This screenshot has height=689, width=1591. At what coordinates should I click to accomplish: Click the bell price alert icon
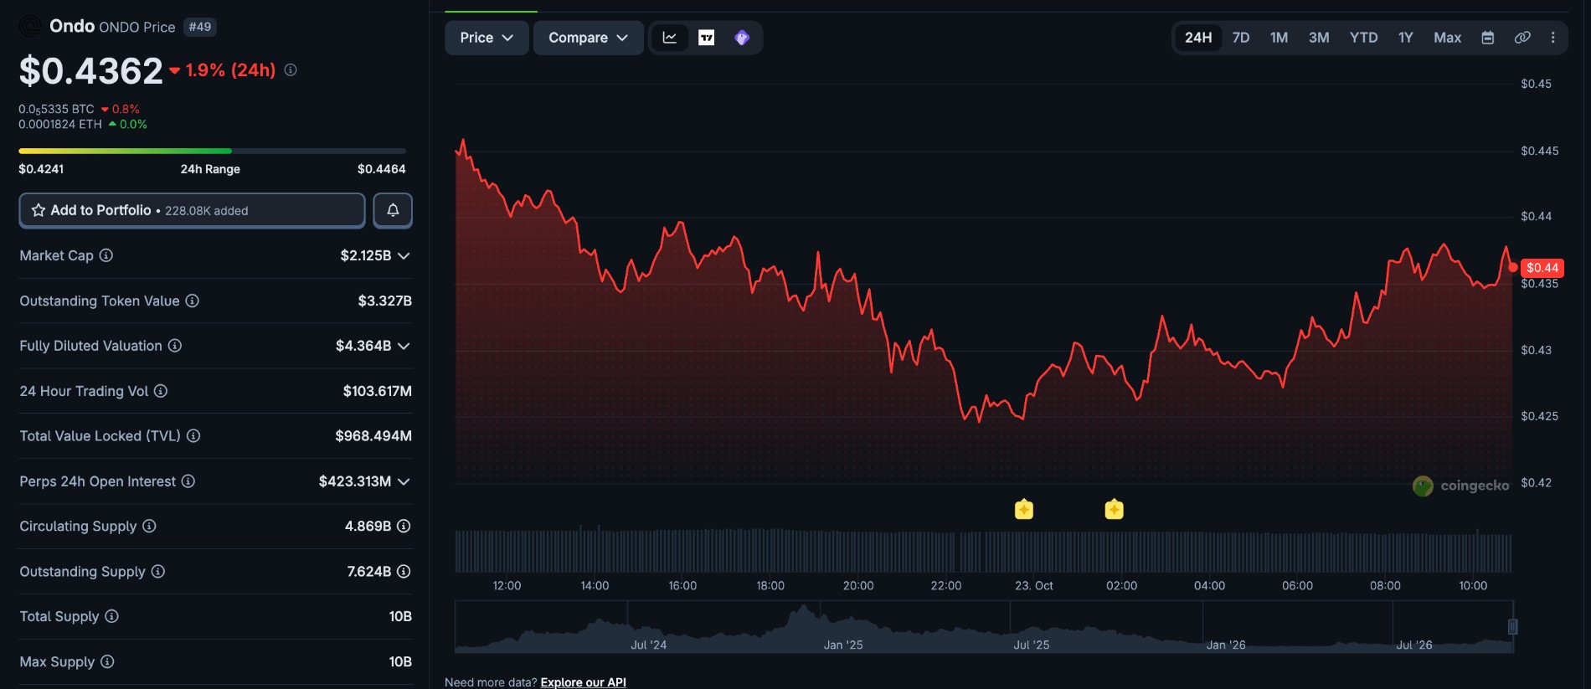[x=393, y=210]
